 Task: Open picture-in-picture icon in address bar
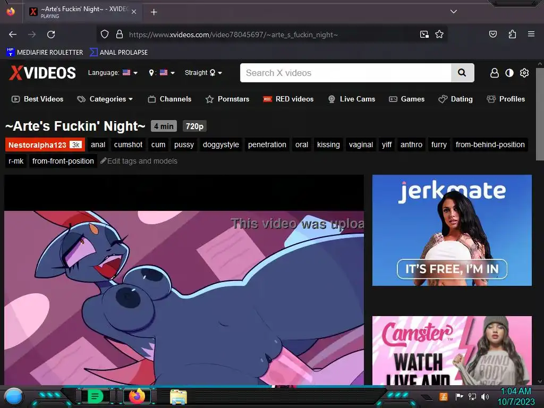click(424, 35)
